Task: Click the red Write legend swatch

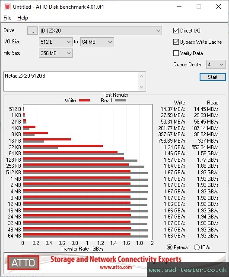Action: pos(85,100)
